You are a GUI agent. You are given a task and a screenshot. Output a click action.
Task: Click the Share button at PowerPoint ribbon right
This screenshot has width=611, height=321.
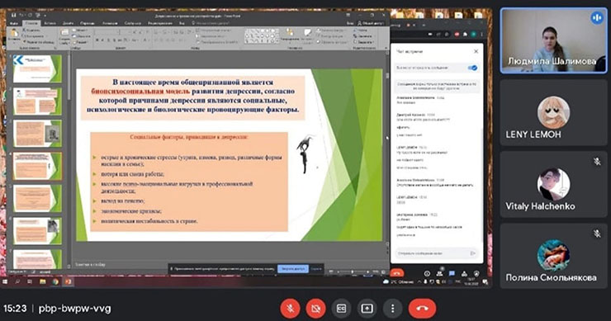pos(371,23)
